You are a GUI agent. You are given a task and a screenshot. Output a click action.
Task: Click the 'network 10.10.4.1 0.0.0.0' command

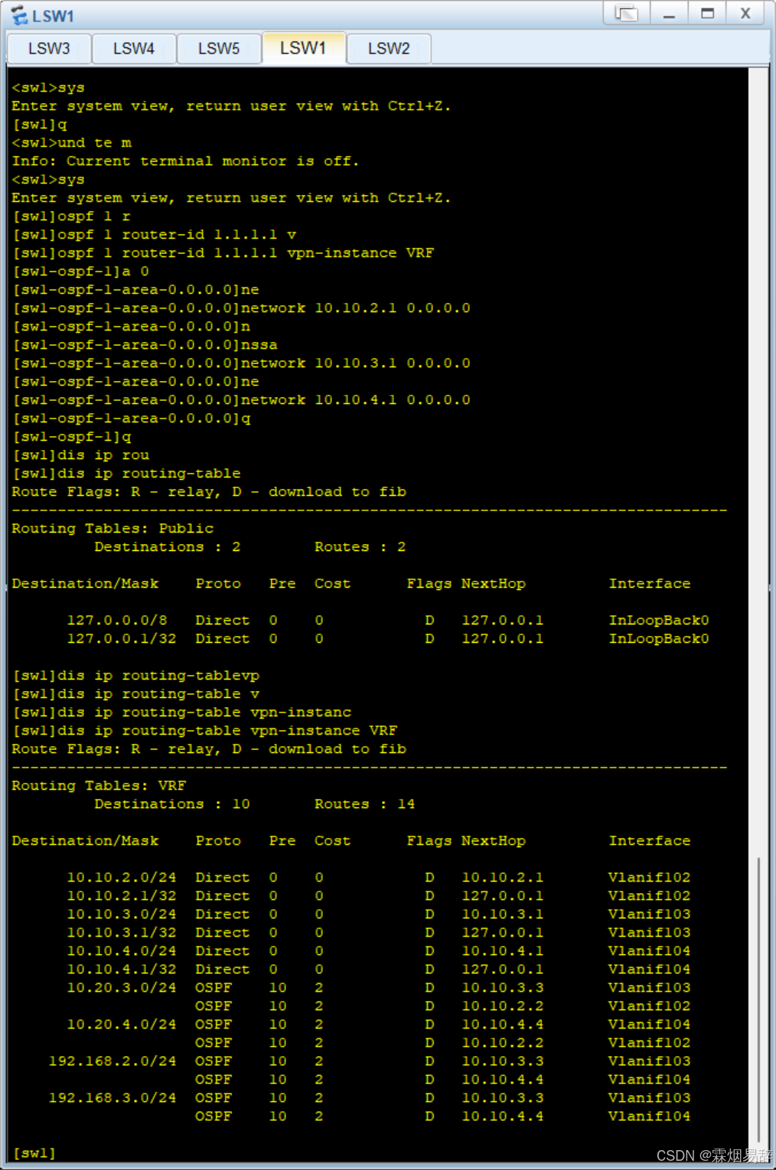[356, 399]
